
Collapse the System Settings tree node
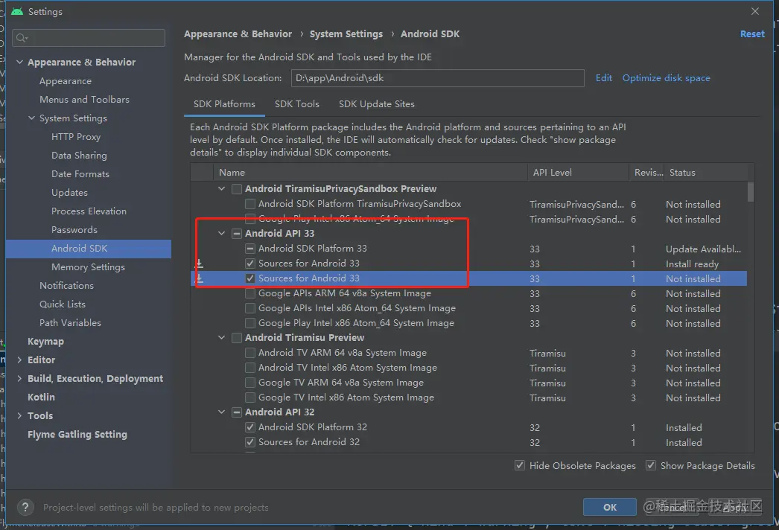tap(32, 118)
